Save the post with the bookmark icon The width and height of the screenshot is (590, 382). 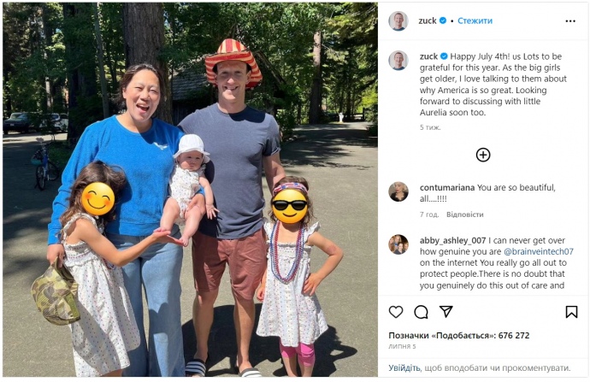(x=571, y=312)
